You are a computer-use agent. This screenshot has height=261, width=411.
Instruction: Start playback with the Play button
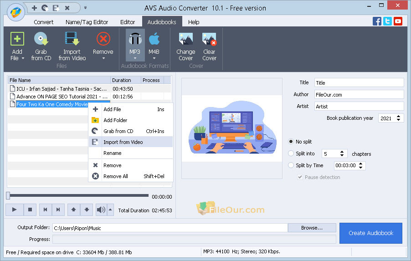point(15,210)
